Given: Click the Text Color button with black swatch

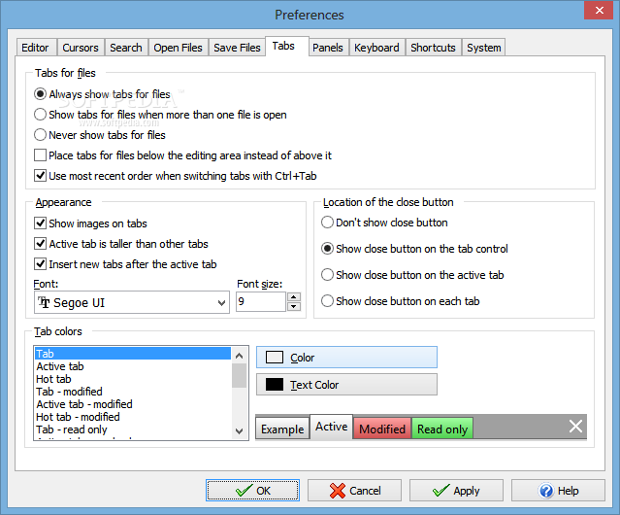Looking at the screenshot, I should click(x=346, y=385).
